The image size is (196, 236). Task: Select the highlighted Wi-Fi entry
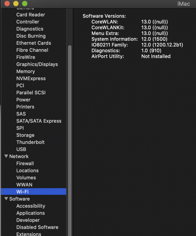pos(34,191)
